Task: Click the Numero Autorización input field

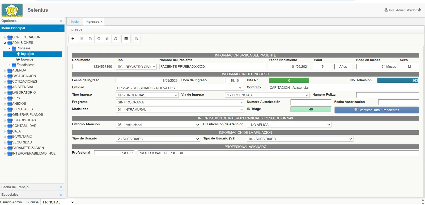Action: pos(311,102)
